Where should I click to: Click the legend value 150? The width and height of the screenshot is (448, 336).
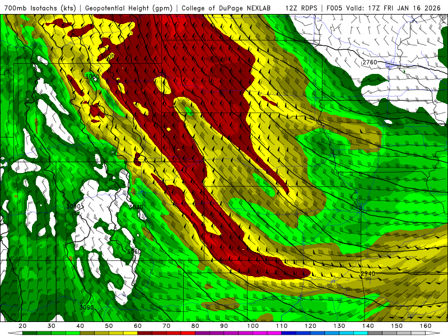pos(397,326)
